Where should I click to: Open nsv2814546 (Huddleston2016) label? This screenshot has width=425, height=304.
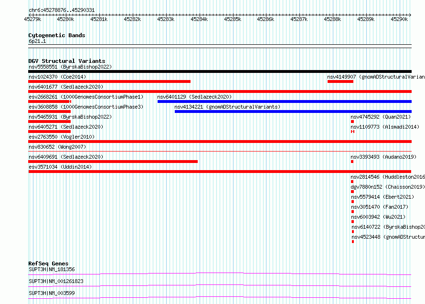coord(388,177)
